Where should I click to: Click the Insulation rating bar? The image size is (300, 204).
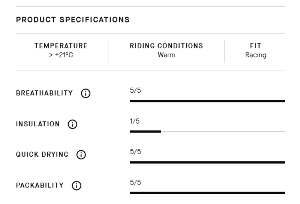(x=207, y=132)
